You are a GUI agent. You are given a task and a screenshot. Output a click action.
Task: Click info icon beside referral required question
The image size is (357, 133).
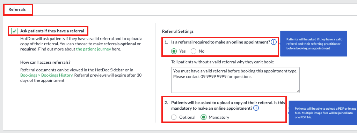click(274, 42)
